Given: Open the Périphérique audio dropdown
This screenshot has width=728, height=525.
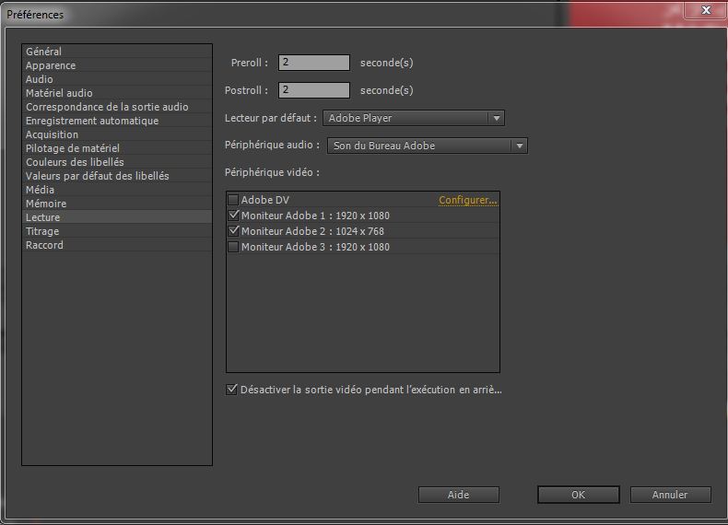Looking at the screenshot, I should pyautogui.click(x=428, y=146).
